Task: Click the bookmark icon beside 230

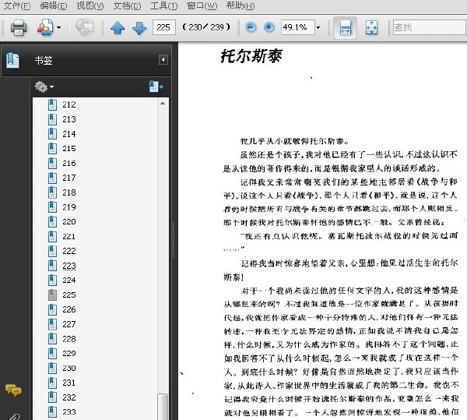Action: point(52,368)
